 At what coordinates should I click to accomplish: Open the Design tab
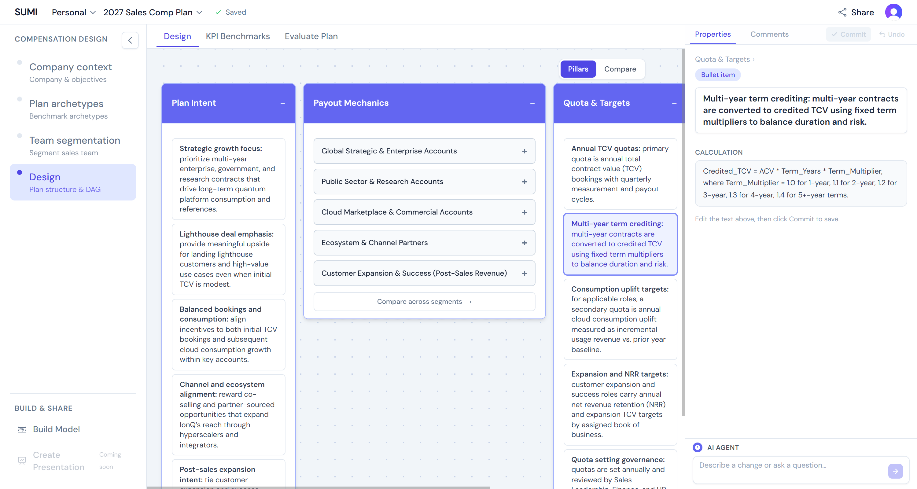pos(177,36)
